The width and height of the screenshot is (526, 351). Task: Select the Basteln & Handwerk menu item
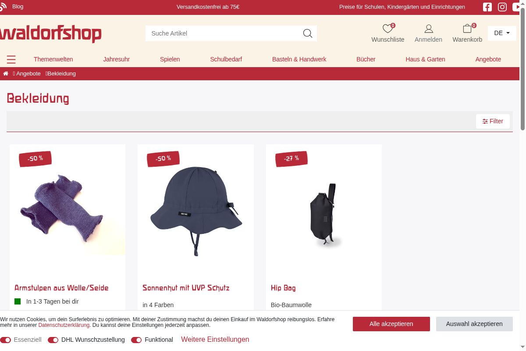pyautogui.click(x=299, y=59)
